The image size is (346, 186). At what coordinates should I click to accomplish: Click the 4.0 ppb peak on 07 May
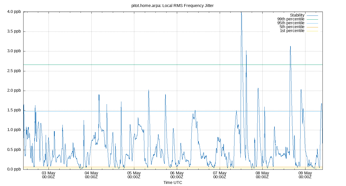(x=241, y=13)
